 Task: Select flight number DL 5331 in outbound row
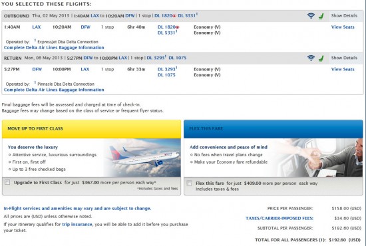167,33
